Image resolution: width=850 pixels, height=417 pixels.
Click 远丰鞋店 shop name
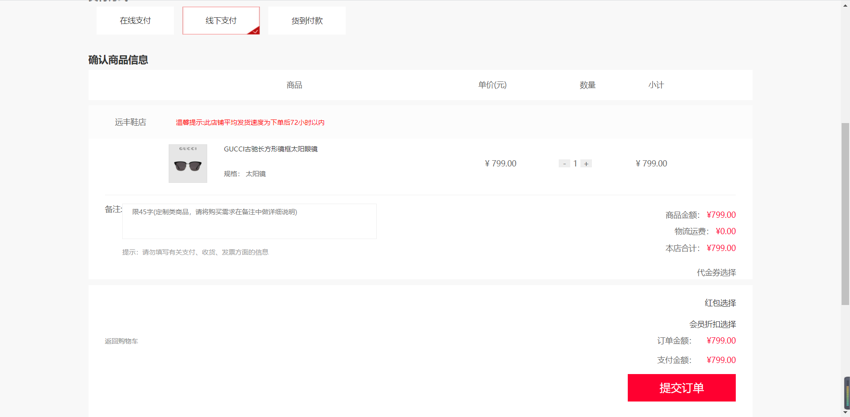(131, 122)
